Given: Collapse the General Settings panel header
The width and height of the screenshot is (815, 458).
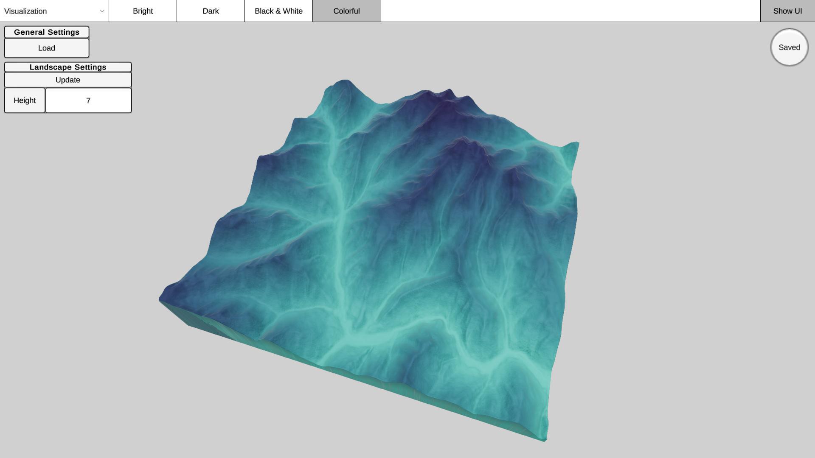Looking at the screenshot, I should coord(47,32).
